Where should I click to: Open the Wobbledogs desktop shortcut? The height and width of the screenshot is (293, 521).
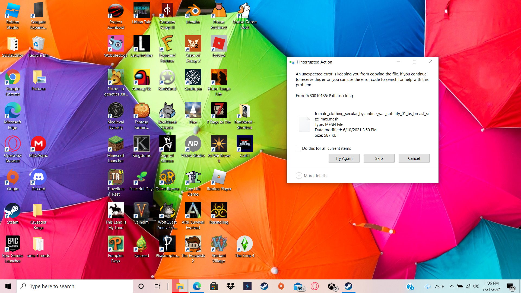116,47
